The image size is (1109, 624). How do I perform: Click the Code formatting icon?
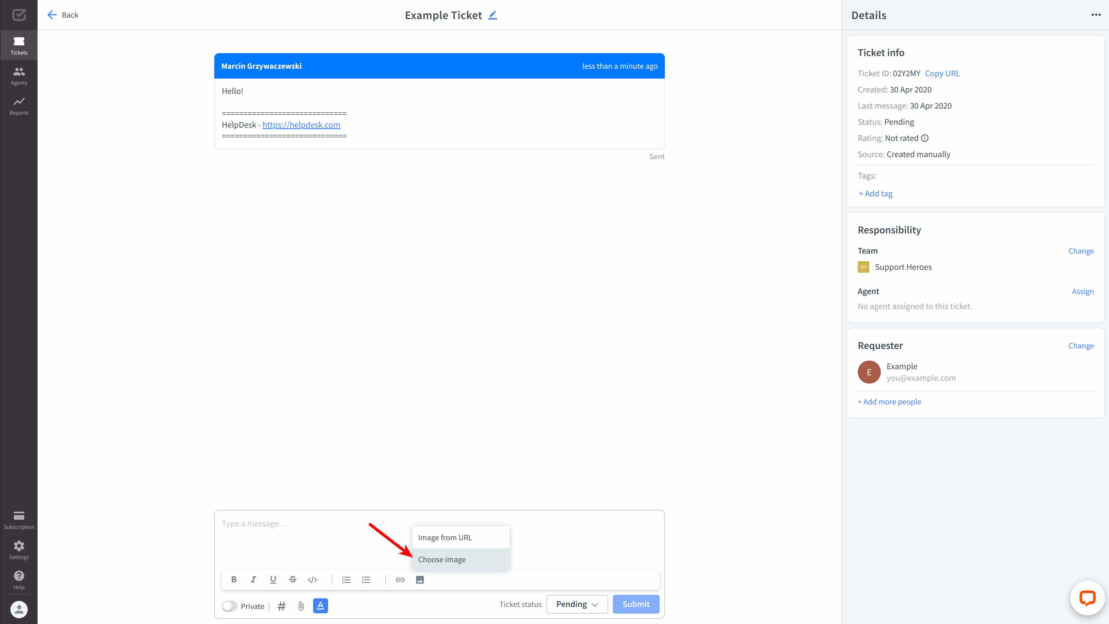click(x=312, y=580)
